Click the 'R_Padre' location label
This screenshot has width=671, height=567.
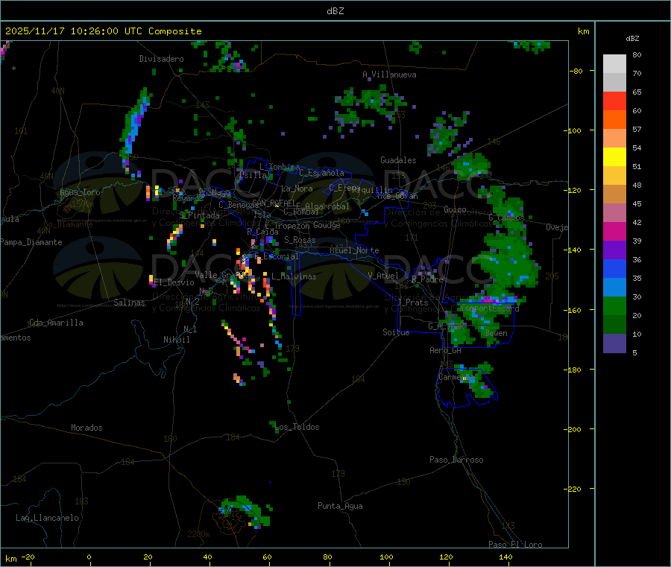[427, 279]
